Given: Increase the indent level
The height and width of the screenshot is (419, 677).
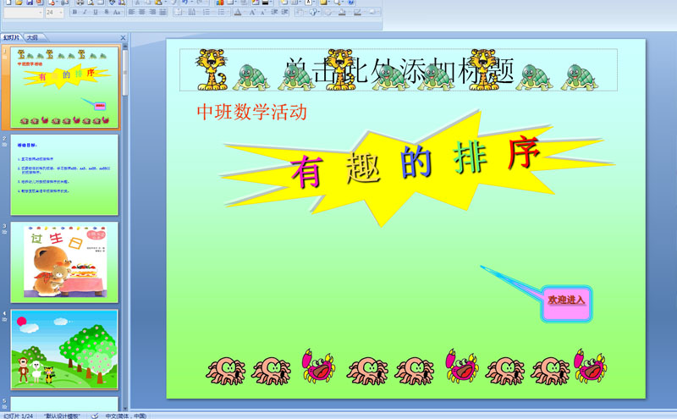Looking at the screenshot, I should pyautogui.click(x=284, y=12).
